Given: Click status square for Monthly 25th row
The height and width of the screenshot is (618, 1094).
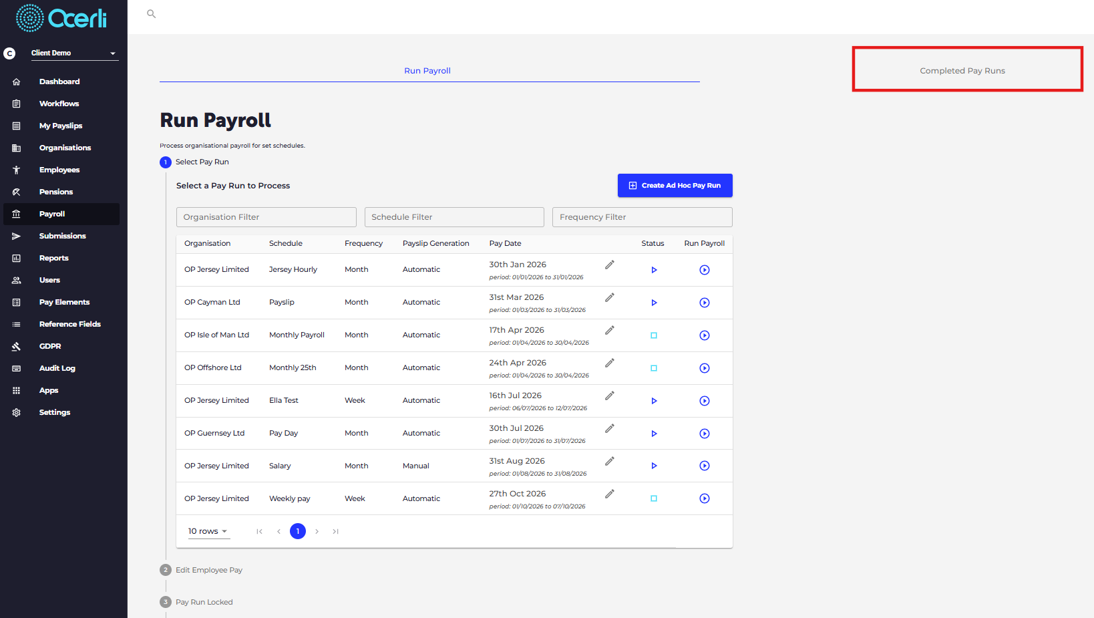Looking at the screenshot, I should coord(654,368).
